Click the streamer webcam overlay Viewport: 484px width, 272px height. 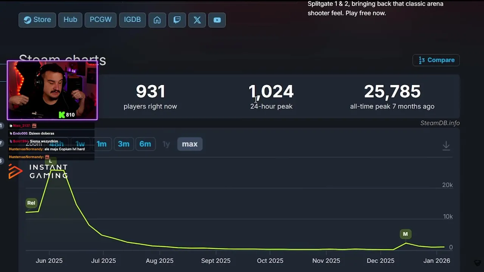pyautogui.click(x=52, y=90)
